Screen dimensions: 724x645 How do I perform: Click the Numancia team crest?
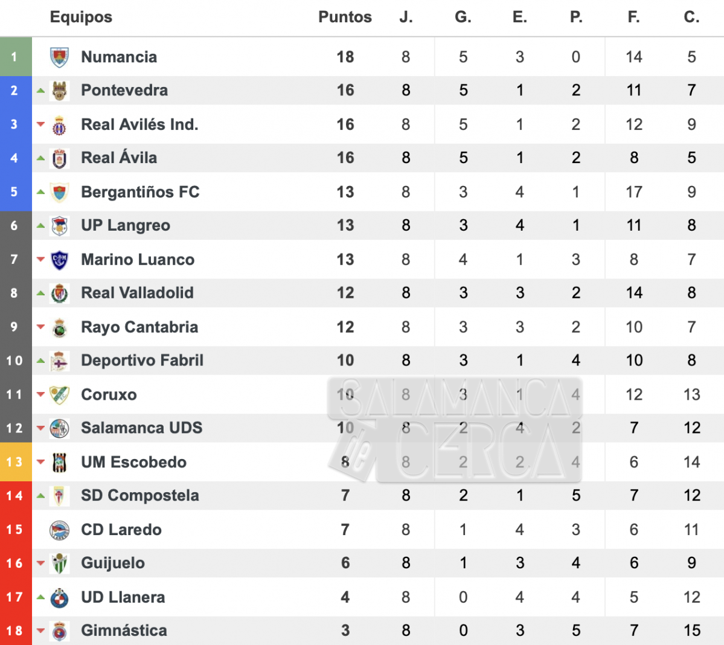60,57
